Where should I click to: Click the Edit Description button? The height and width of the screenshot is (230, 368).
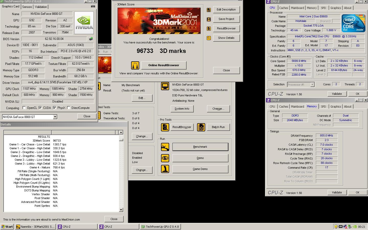pyautogui.click(x=226, y=10)
